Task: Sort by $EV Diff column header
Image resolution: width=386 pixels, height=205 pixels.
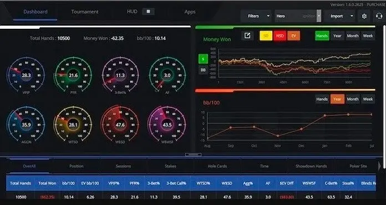Action: click(287, 183)
